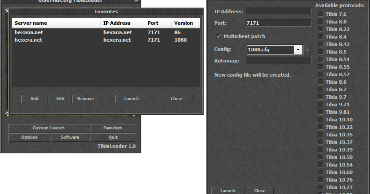Sort by Version column header
The image size is (370, 194).
pos(185,23)
